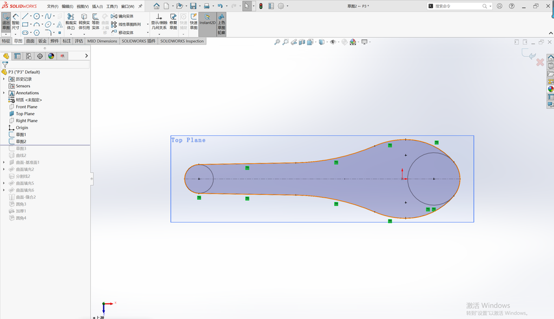554x319 pixels.
Task: Click the 退出草图 (Exit Sketch) button
Action: [x=6, y=22]
